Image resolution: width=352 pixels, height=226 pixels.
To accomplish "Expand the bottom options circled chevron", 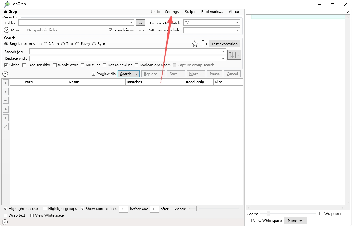I will [x=5, y=222].
